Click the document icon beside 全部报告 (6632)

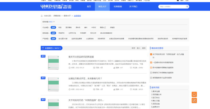click(43, 48)
